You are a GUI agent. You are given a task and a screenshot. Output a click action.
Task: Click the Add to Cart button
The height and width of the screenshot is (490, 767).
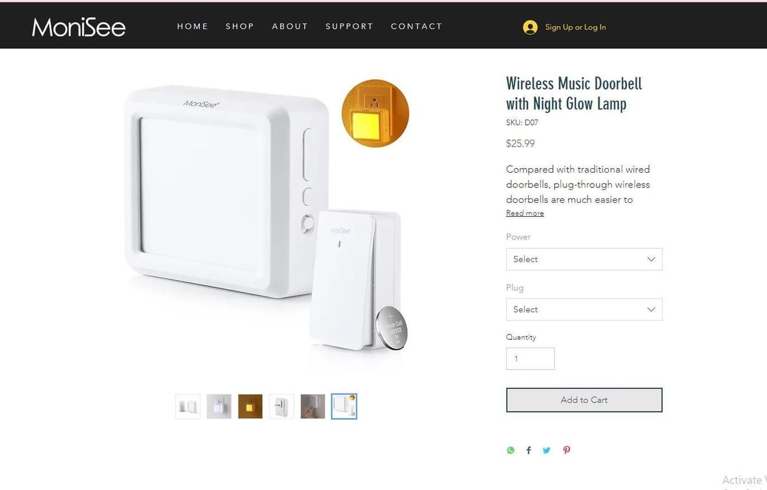[x=584, y=400]
